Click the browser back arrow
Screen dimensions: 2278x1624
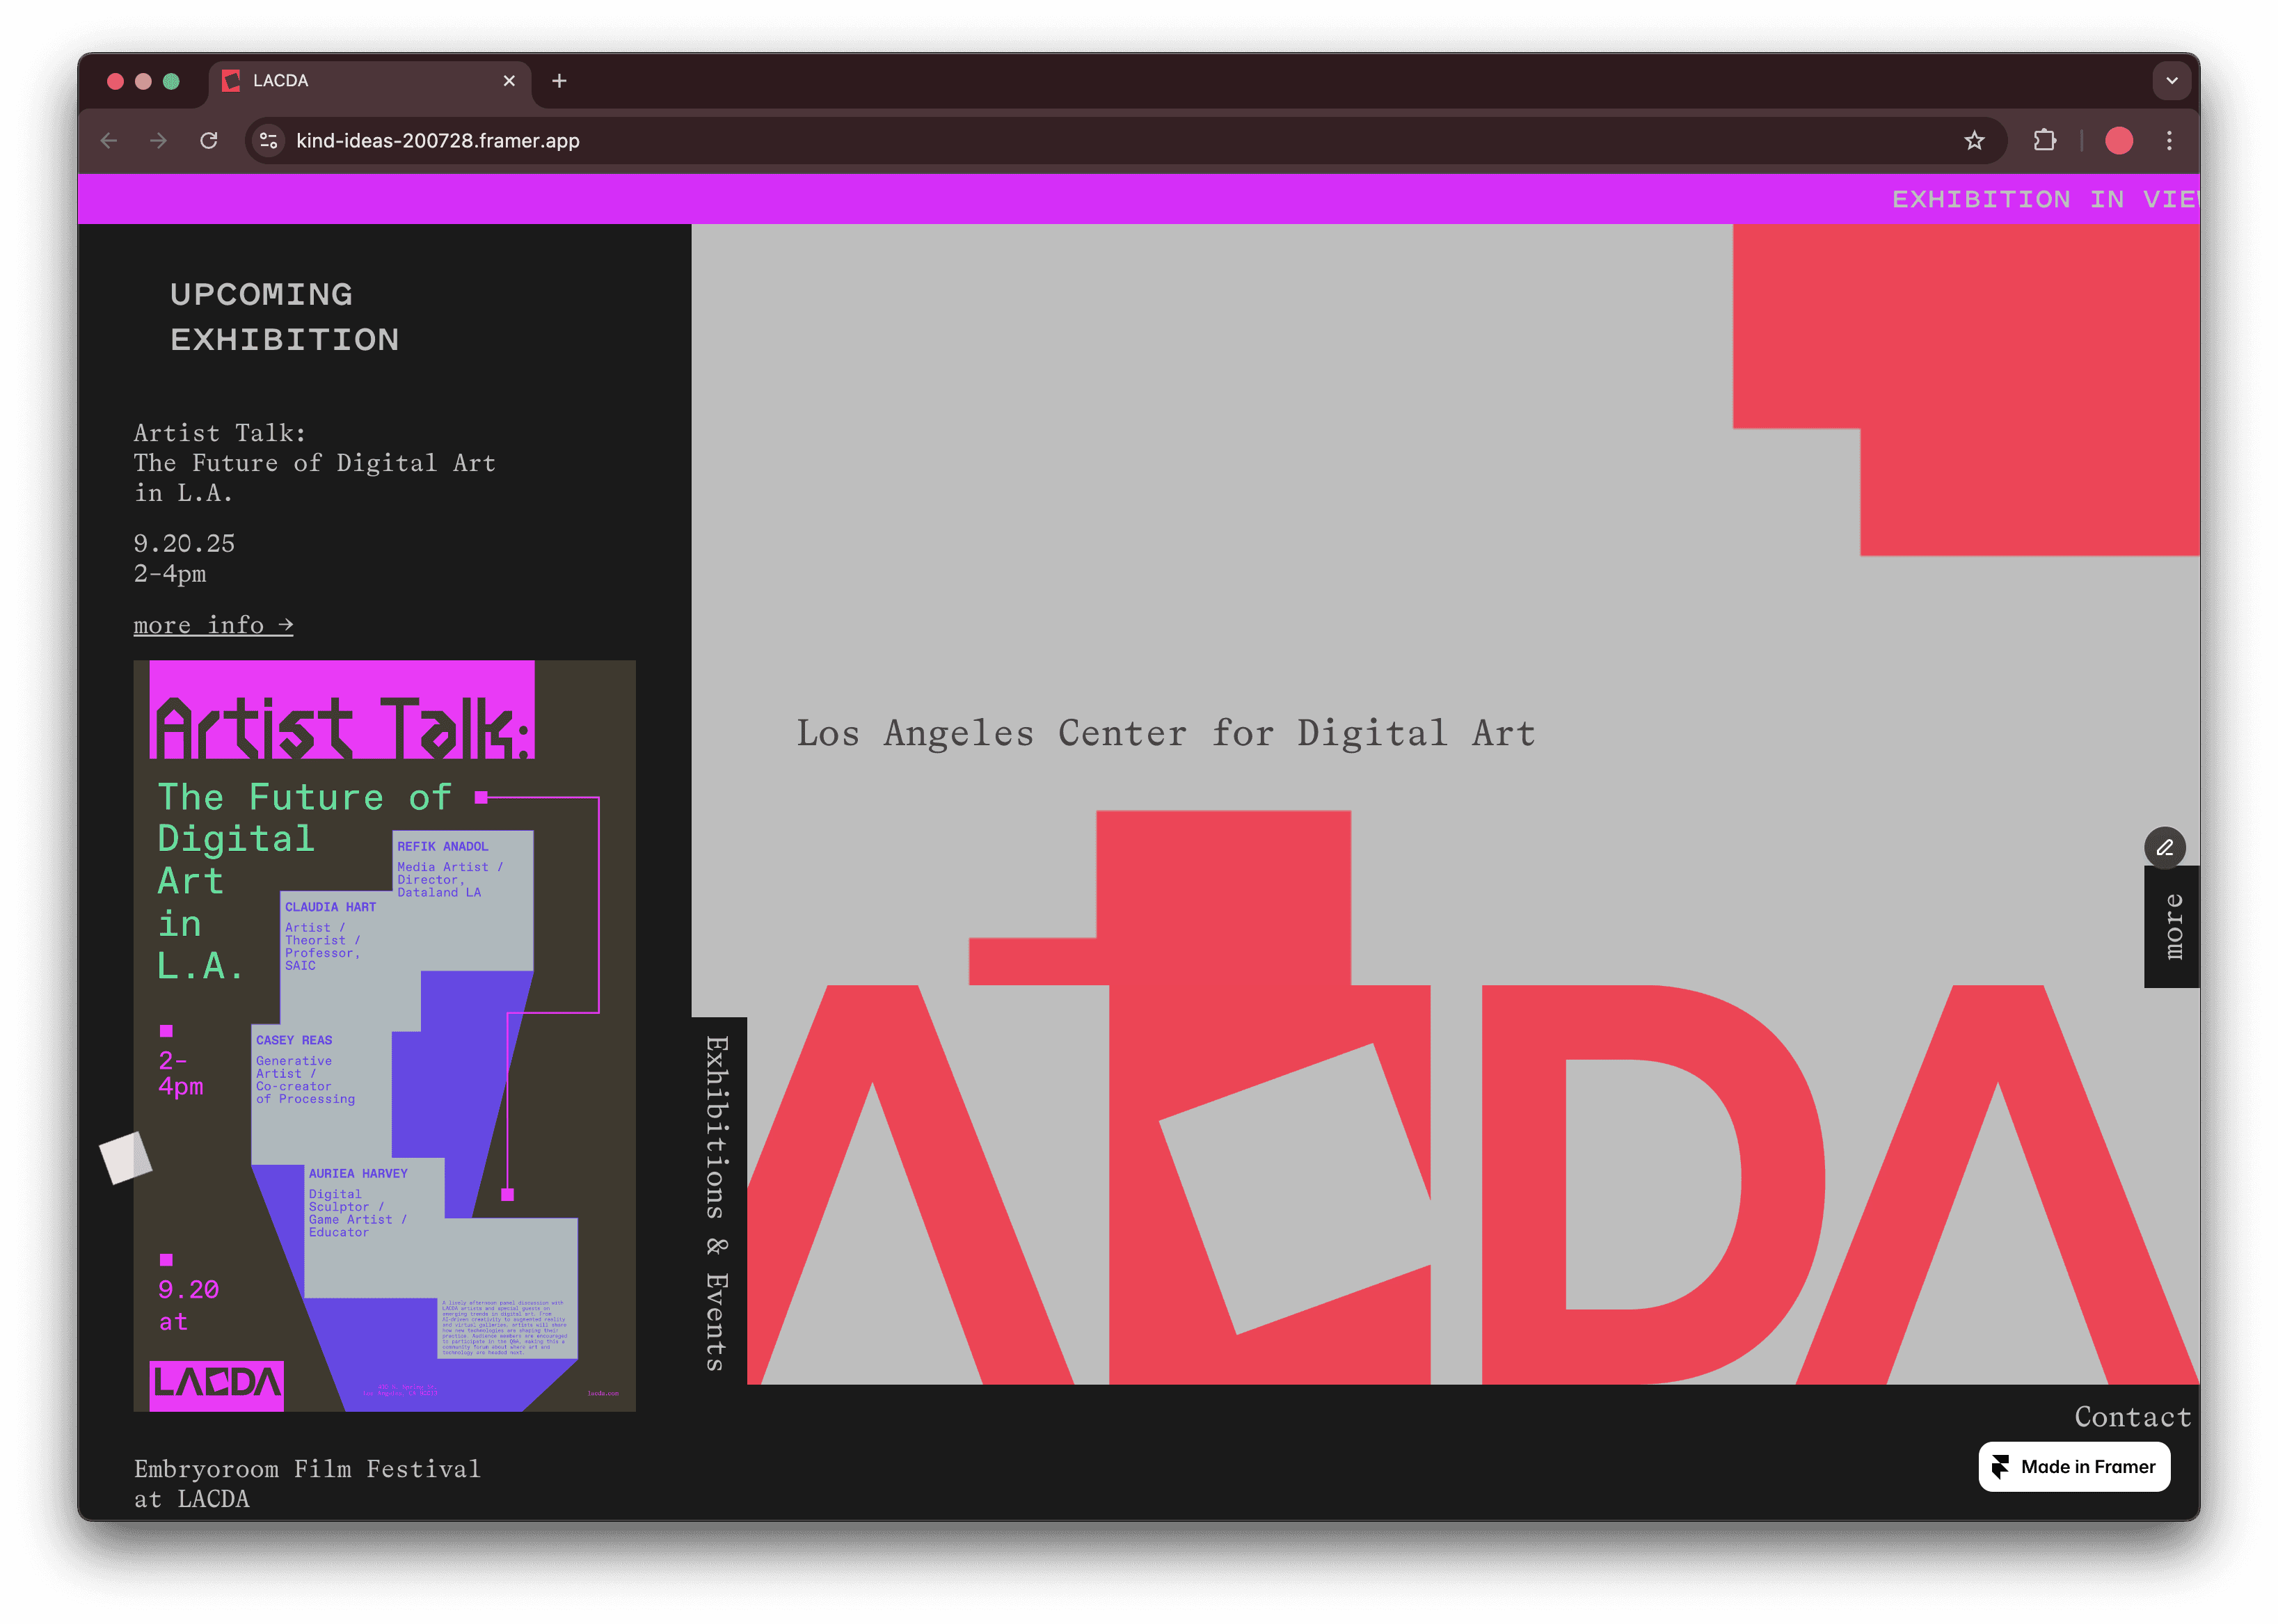point(109,141)
